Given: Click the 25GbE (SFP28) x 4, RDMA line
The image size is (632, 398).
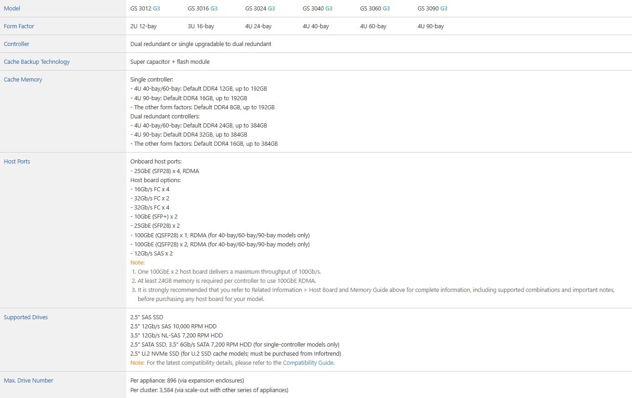Looking at the screenshot, I should pyautogui.click(x=165, y=171).
